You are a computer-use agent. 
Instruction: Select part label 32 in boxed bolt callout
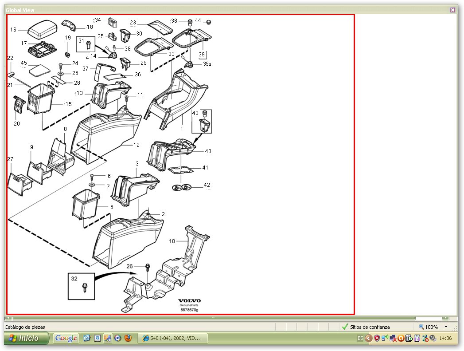pyautogui.click(x=74, y=278)
